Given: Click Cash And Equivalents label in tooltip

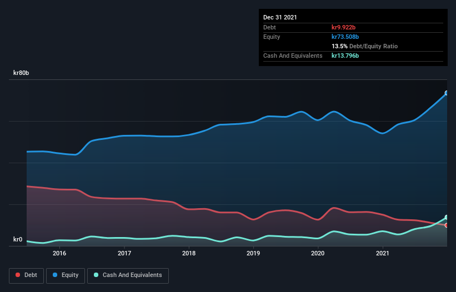Looking at the screenshot, I should (x=293, y=56).
